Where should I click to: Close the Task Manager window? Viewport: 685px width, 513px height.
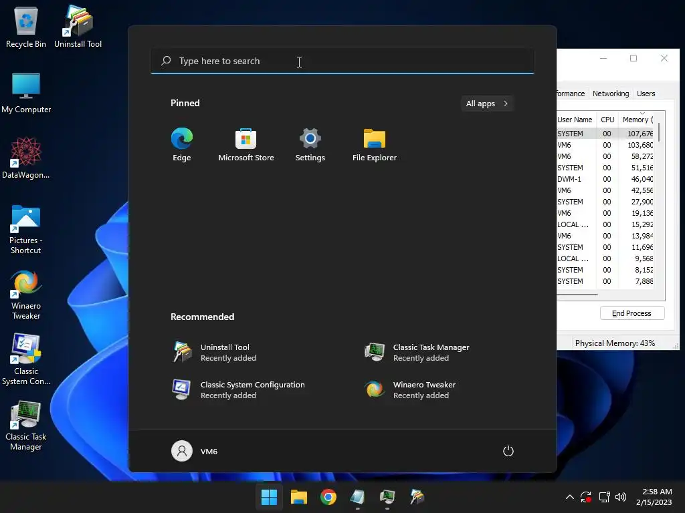664,58
